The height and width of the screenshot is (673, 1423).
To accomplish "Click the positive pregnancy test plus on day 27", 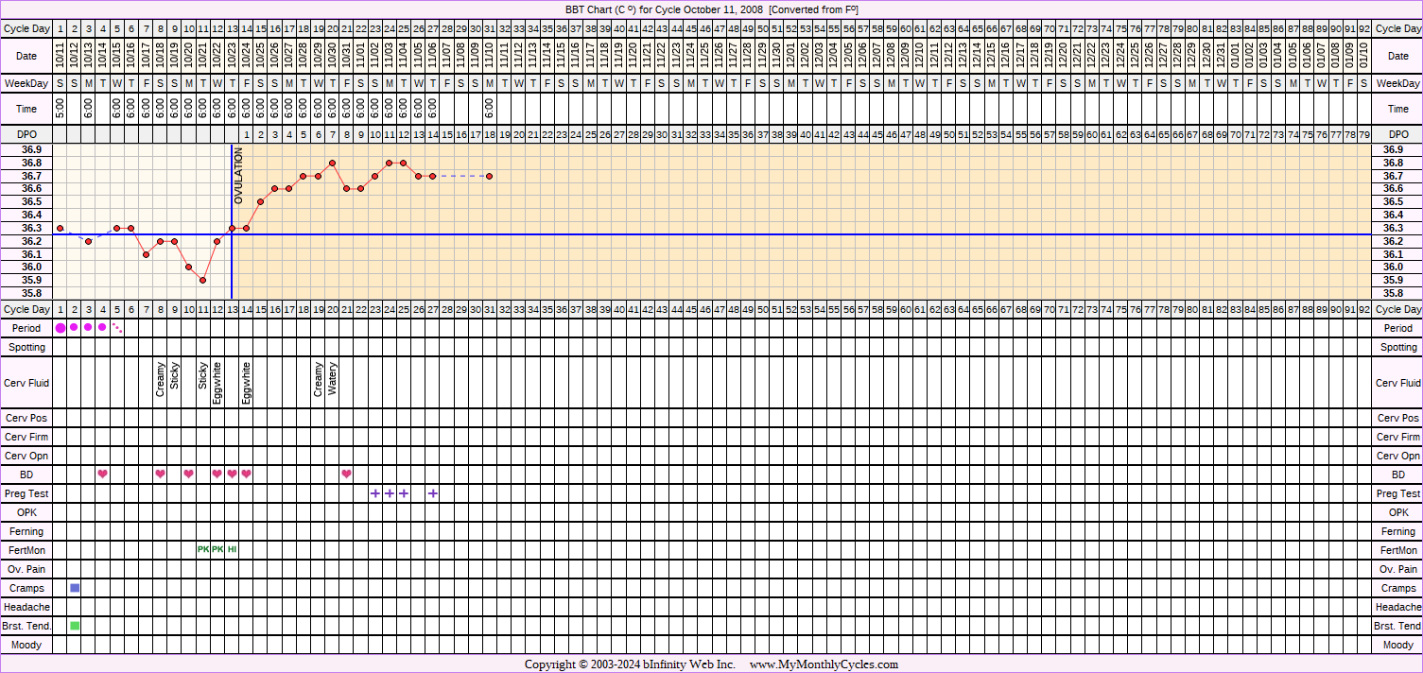I will click(432, 493).
